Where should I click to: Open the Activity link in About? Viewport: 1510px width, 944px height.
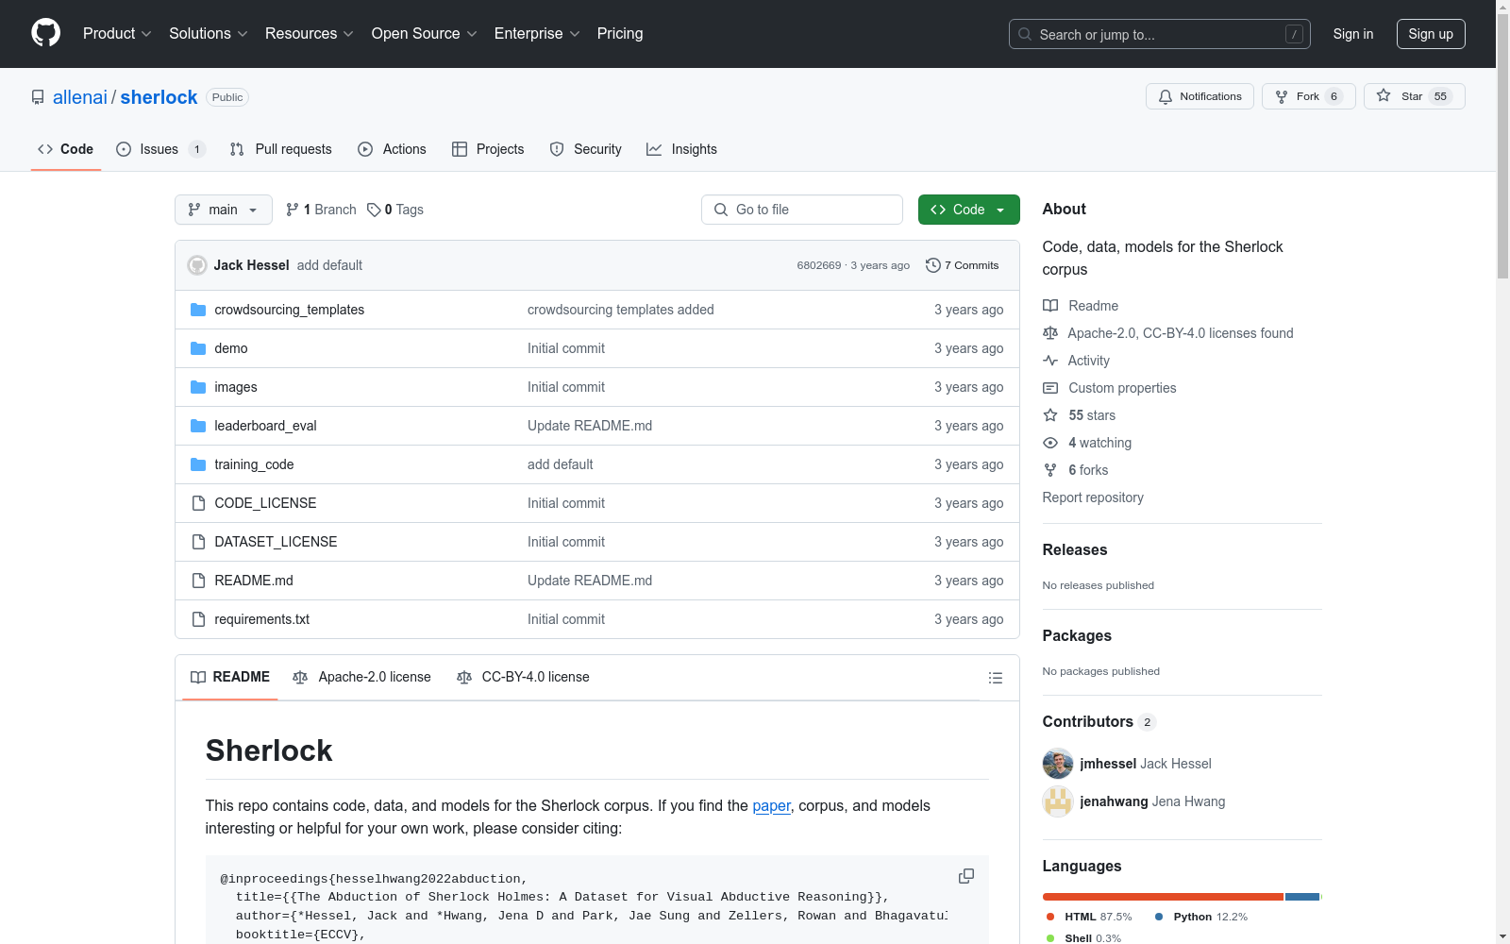click(1088, 361)
